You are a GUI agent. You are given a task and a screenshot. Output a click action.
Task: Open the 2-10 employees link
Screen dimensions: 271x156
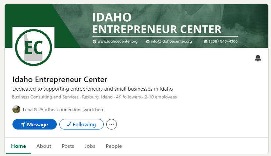point(160,97)
